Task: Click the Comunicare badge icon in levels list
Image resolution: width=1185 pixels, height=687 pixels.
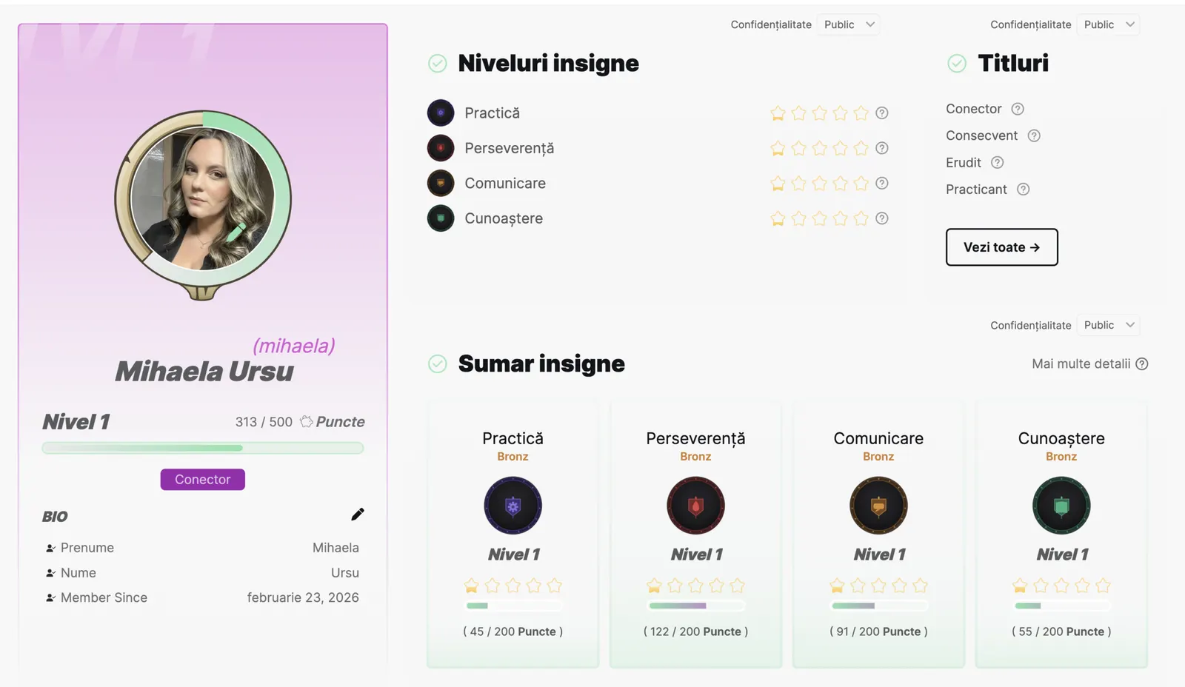Action: click(441, 183)
